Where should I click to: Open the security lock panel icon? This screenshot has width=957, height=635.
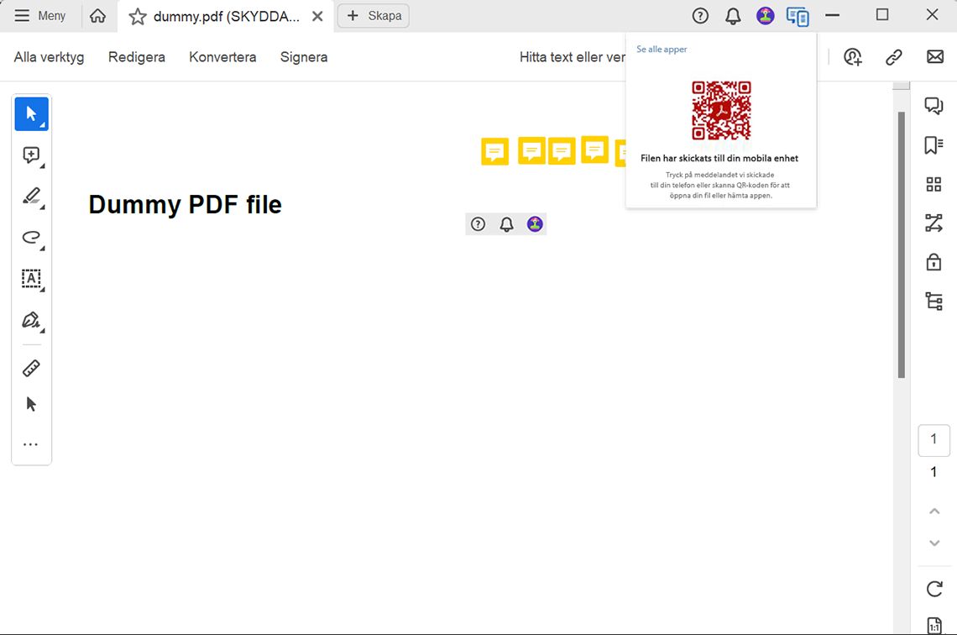[933, 262]
